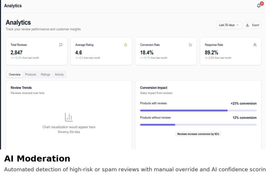Open the notifications bell

click(x=258, y=6)
